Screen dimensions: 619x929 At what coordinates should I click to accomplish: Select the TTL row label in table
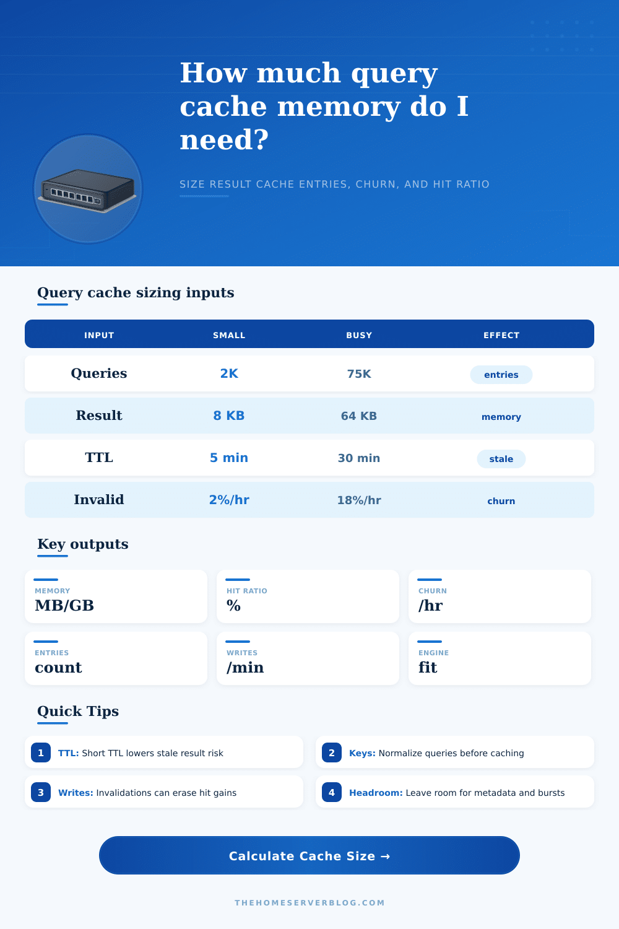click(99, 458)
